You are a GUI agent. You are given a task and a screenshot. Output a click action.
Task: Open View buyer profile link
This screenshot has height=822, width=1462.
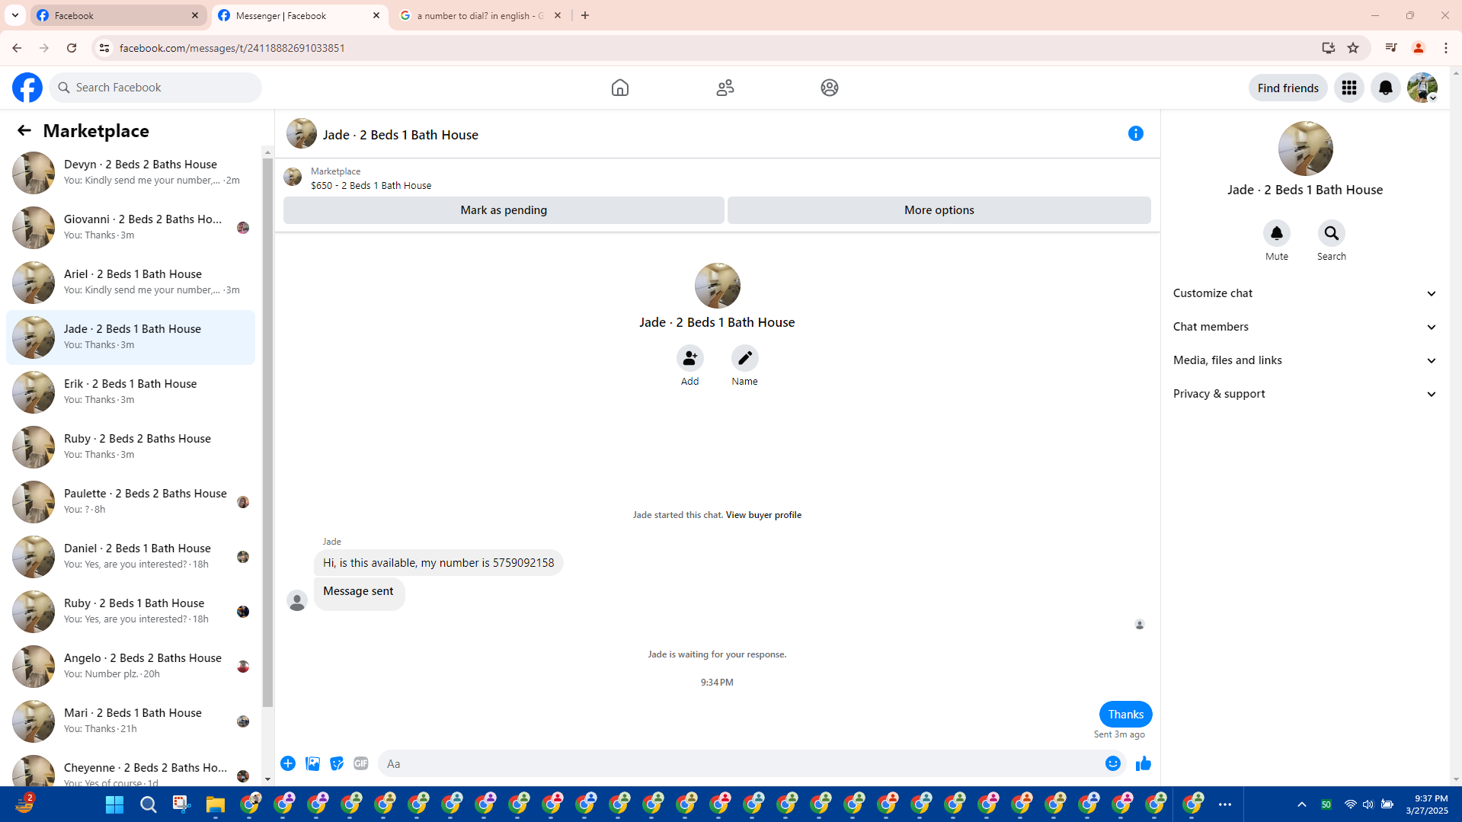tap(763, 515)
